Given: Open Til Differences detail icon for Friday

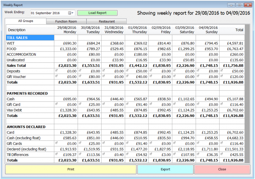Looking at the screenshot, I should (x=150, y=154).
